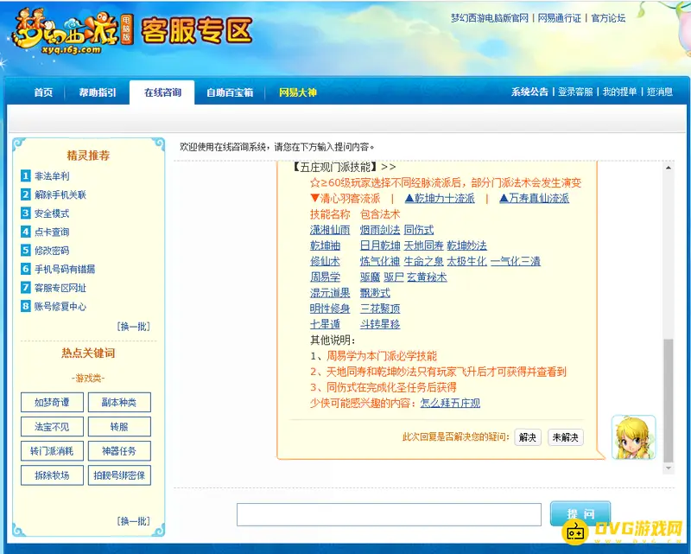Open the 乾坤妙法 spell link
This screenshot has height=554, width=691.
click(466, 245)
